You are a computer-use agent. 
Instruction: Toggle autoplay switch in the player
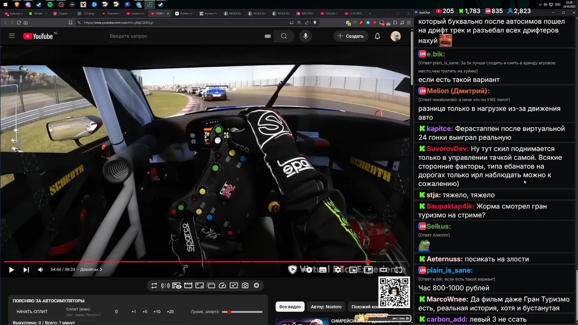[307, 270]
